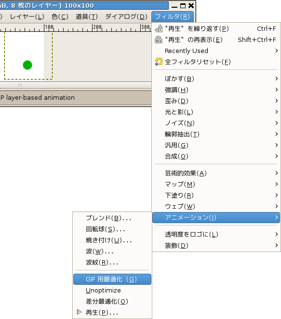Click the green circle on the canvas
This screenshot has height=319, width=281.
27,65
